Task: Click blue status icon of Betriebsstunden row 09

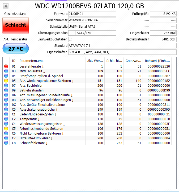Action: [x=6, y=90]
